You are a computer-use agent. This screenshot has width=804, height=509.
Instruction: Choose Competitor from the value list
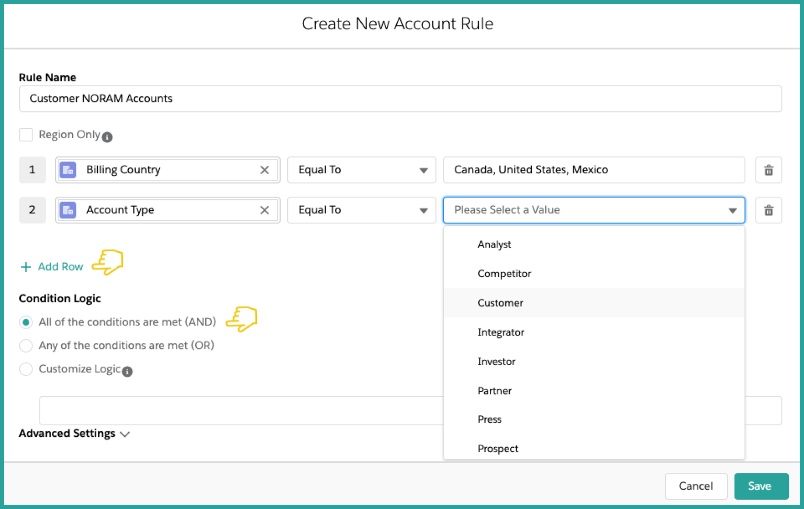point(594,274)
